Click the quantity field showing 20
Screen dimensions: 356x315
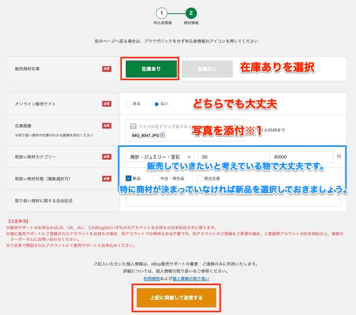[232, 157]
